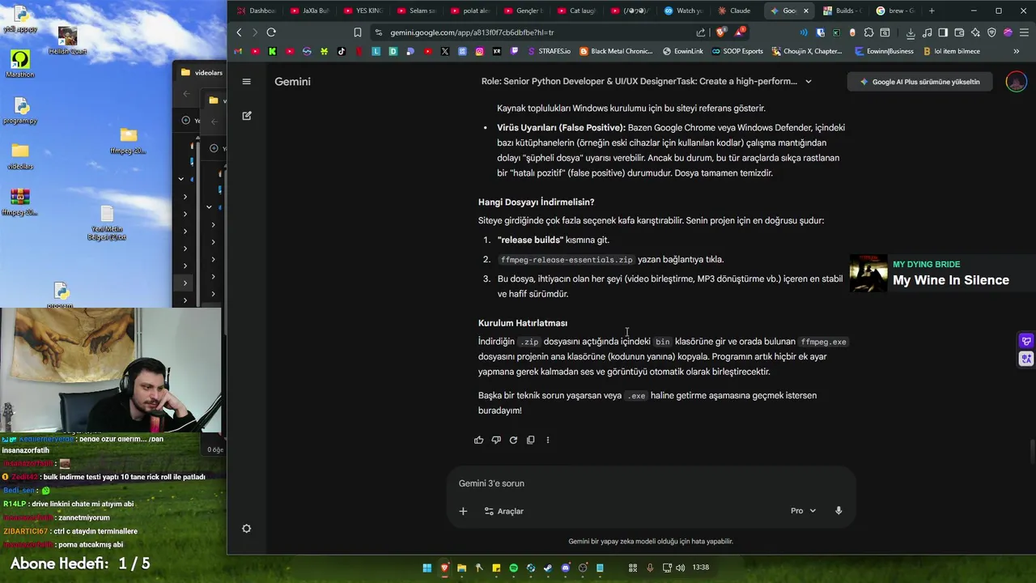Open SOOP Esports bookmark

pyautogui.click(x=737, y=51)
